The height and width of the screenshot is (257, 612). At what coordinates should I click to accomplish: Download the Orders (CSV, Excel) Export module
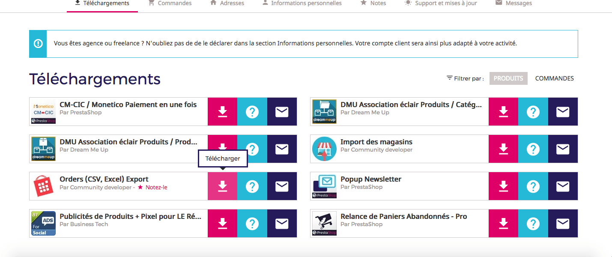[x=222, y=186]
